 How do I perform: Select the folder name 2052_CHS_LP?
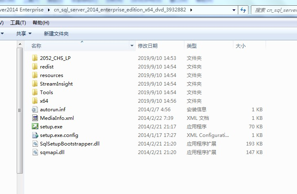coord(55,58)
